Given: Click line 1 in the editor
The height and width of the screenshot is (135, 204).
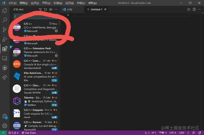Looking at the screenshot, I should coord(131,15).
